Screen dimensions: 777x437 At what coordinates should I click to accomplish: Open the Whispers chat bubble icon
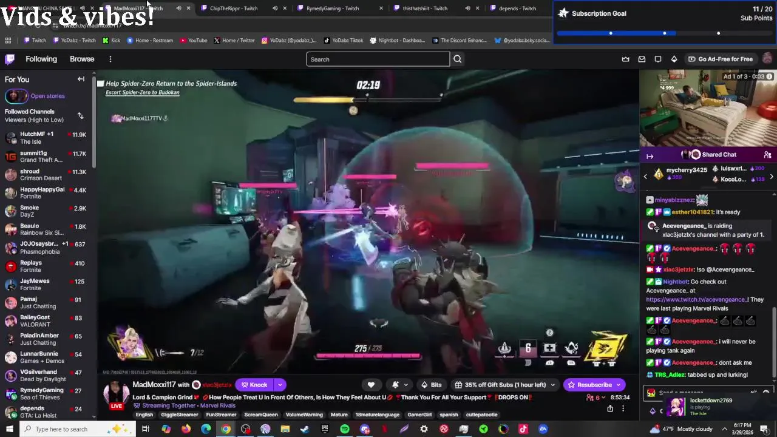658,59
